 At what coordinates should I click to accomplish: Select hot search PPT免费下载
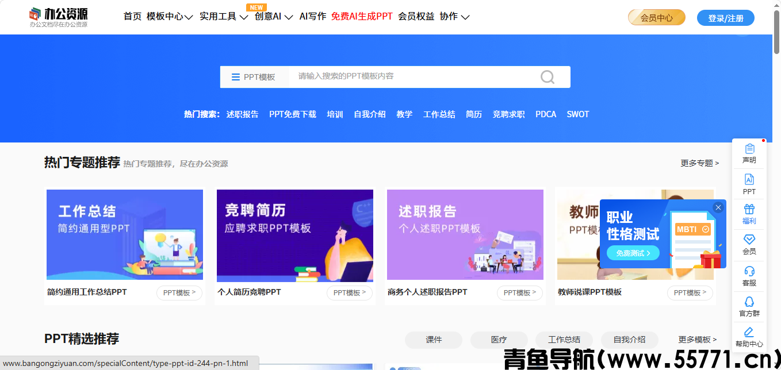(293, 114)
